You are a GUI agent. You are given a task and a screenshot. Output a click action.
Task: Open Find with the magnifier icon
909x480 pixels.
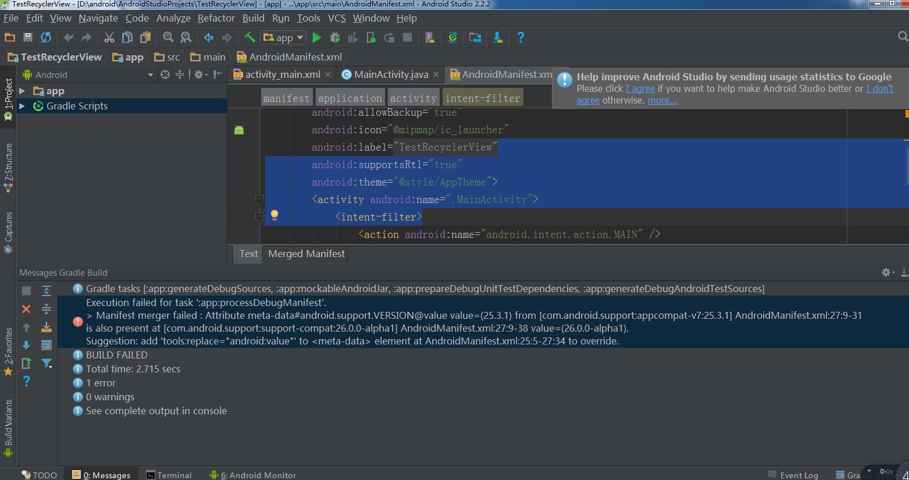(168, 38)
